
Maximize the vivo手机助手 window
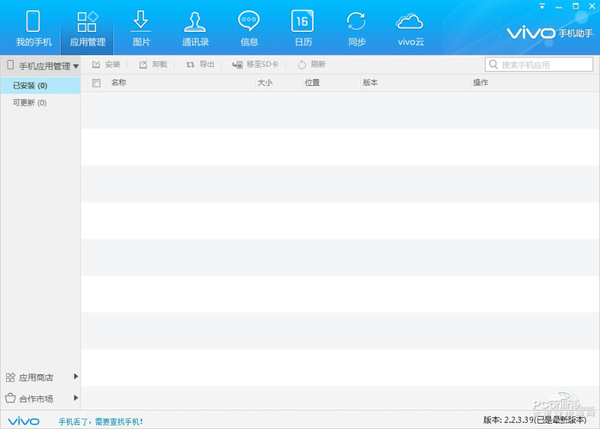click(575, 7)
